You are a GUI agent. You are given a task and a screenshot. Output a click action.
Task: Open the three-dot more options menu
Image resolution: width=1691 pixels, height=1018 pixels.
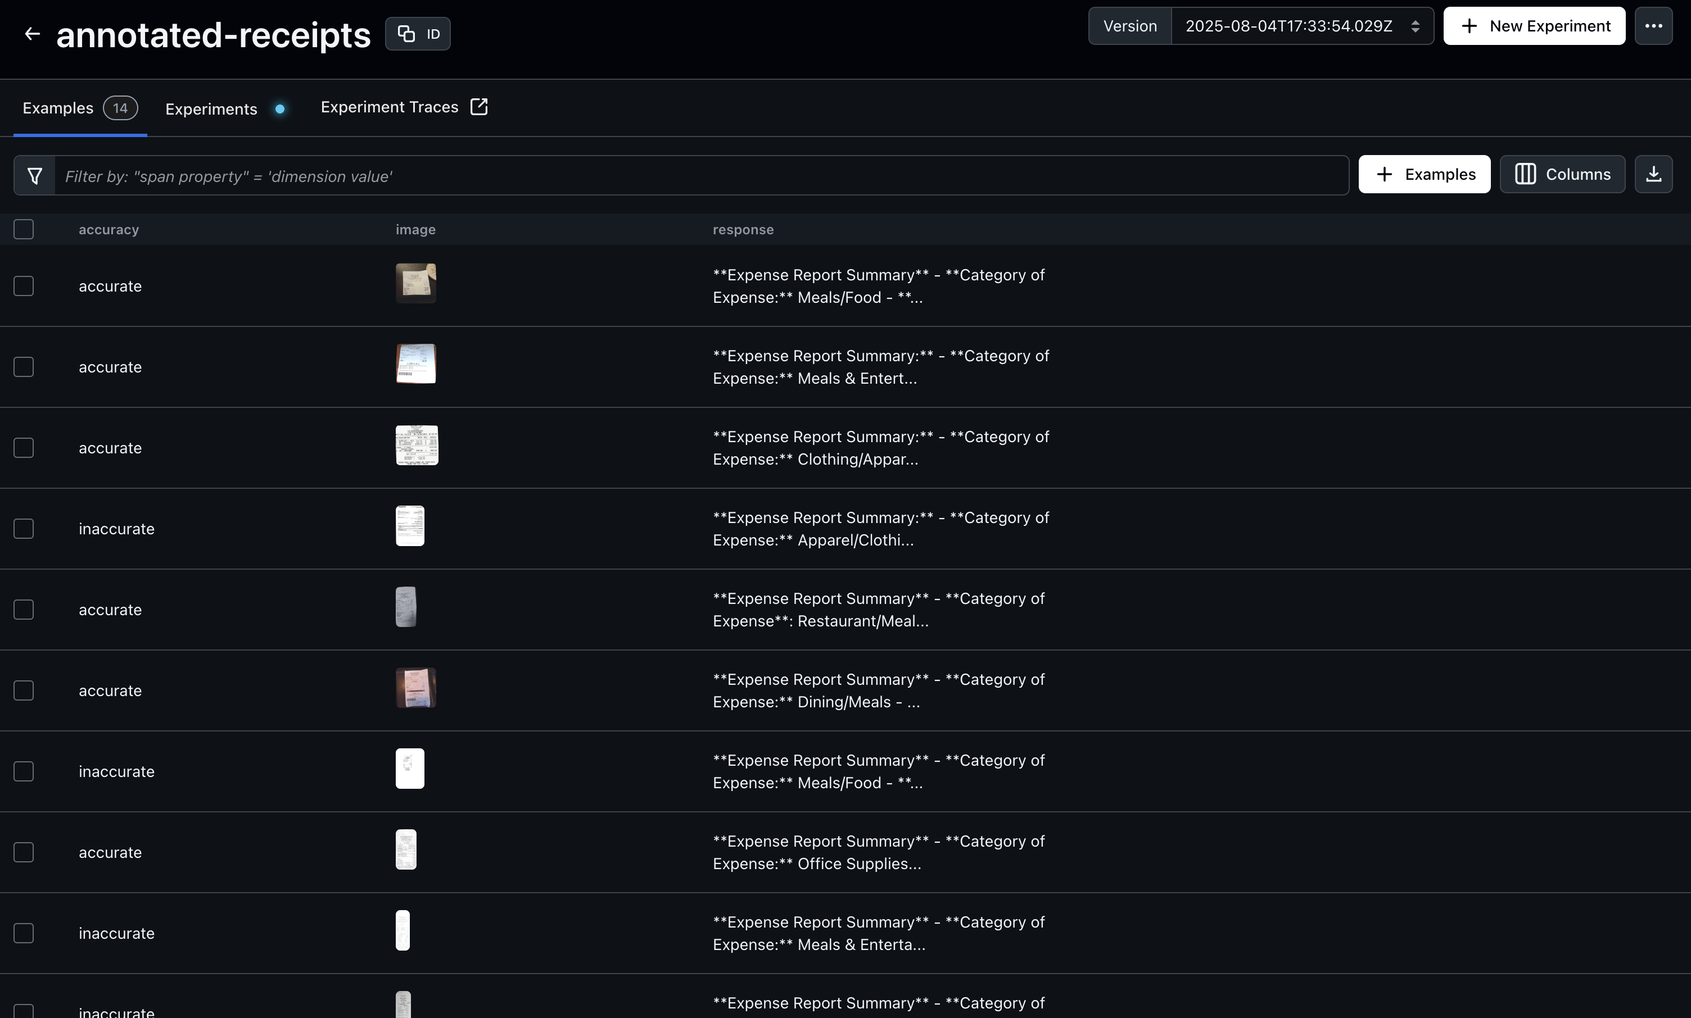[1653, 26]
